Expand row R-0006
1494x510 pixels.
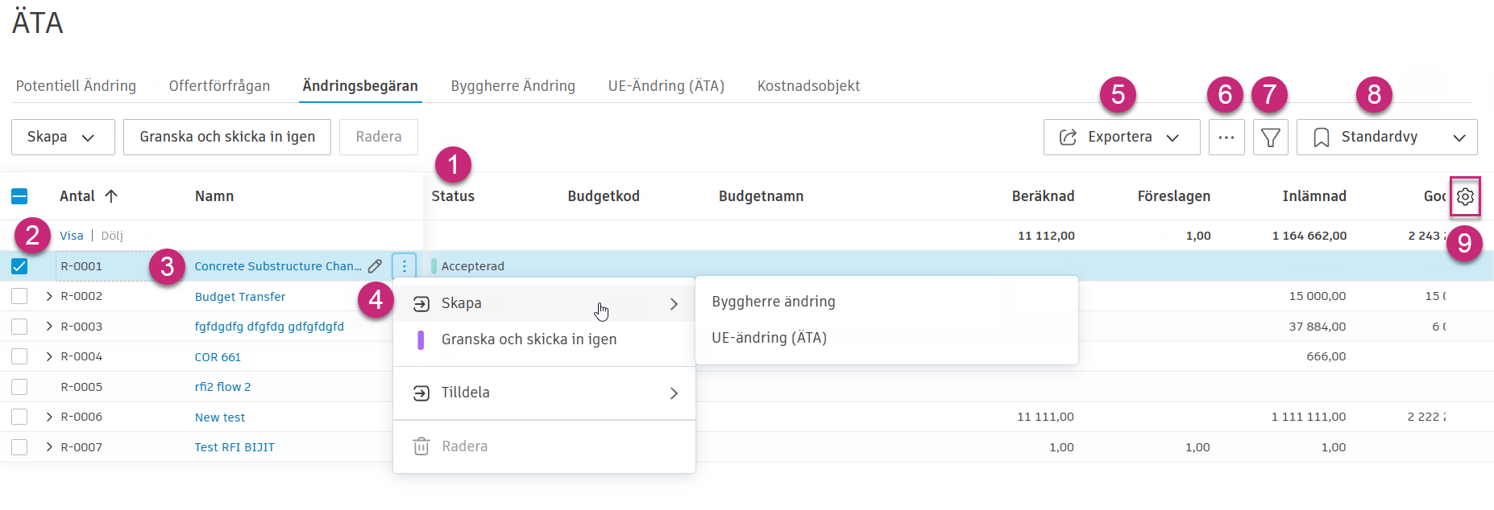49,417
